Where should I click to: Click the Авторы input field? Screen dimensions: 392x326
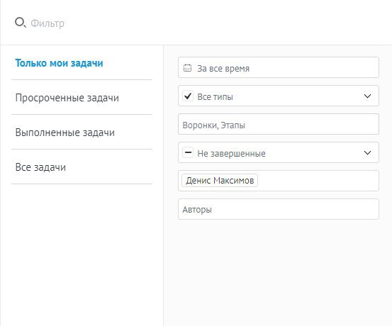279,209
